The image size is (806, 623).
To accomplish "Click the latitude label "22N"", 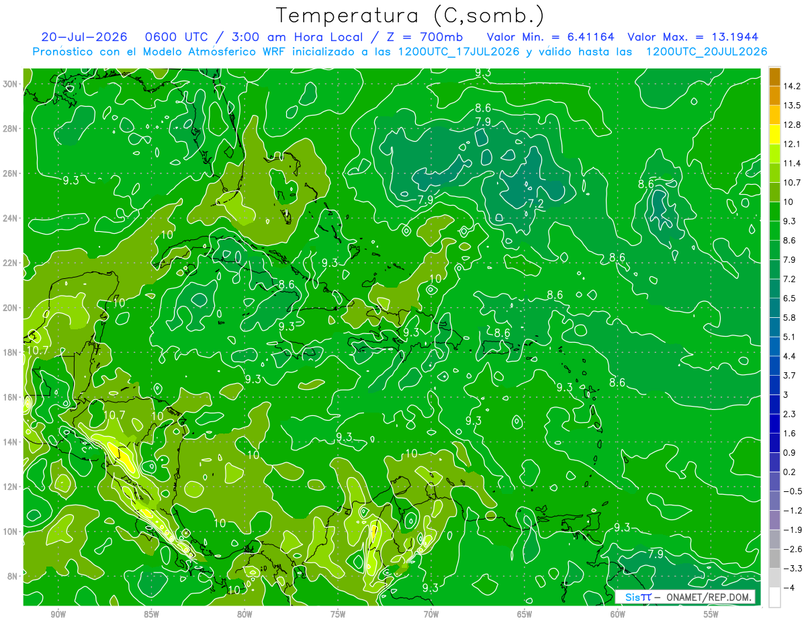I will tap(11, 263).
